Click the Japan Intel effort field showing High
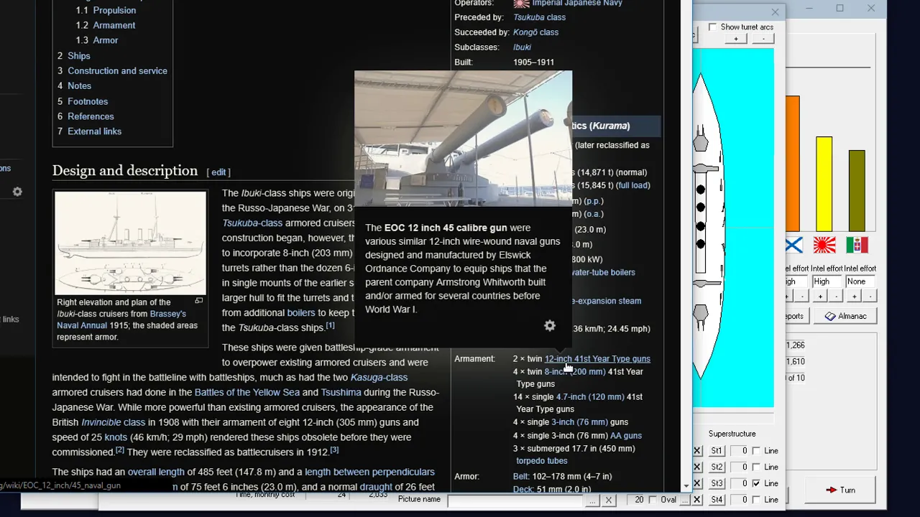920x517 pixels. [x=827, y=281]
